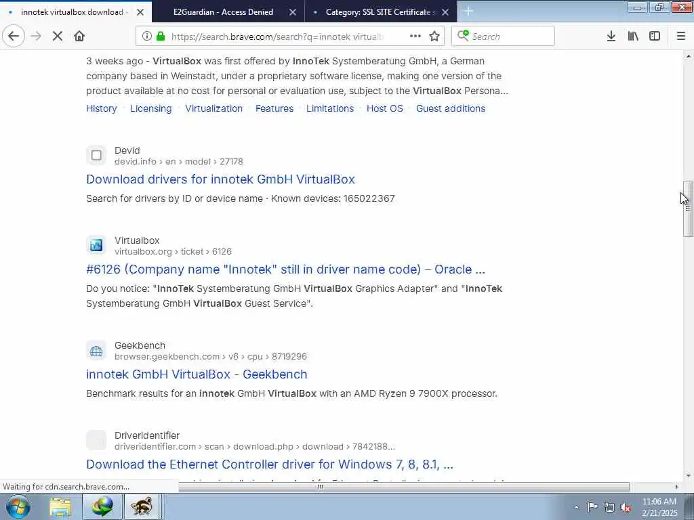The height and width of the screenshot is (520, 694).
Task: Stop loading the page
Action: [58, 37]
